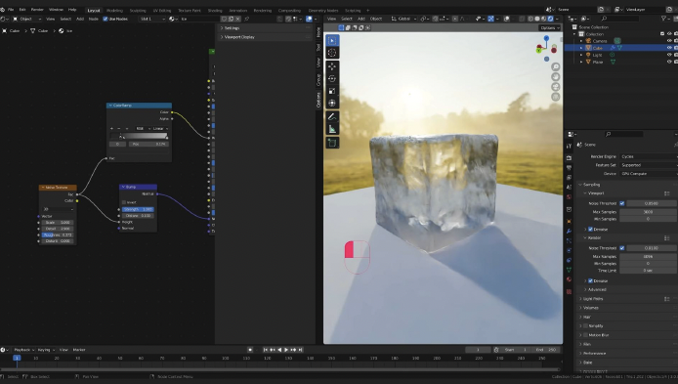The image size is (678, 384).
Task: Adjust Bump node Strength slider
Action: click(138, 209)
